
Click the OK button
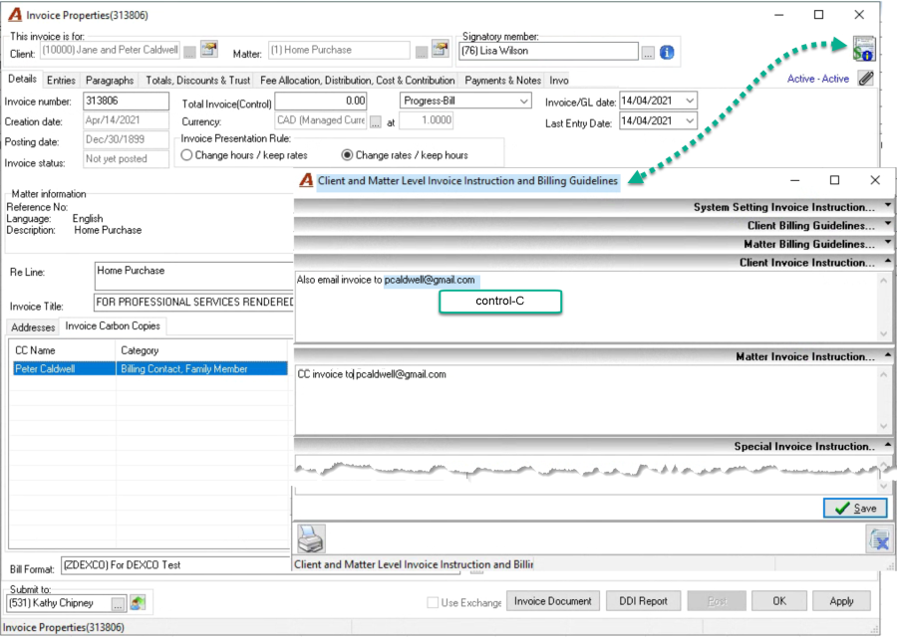point(779,601)
